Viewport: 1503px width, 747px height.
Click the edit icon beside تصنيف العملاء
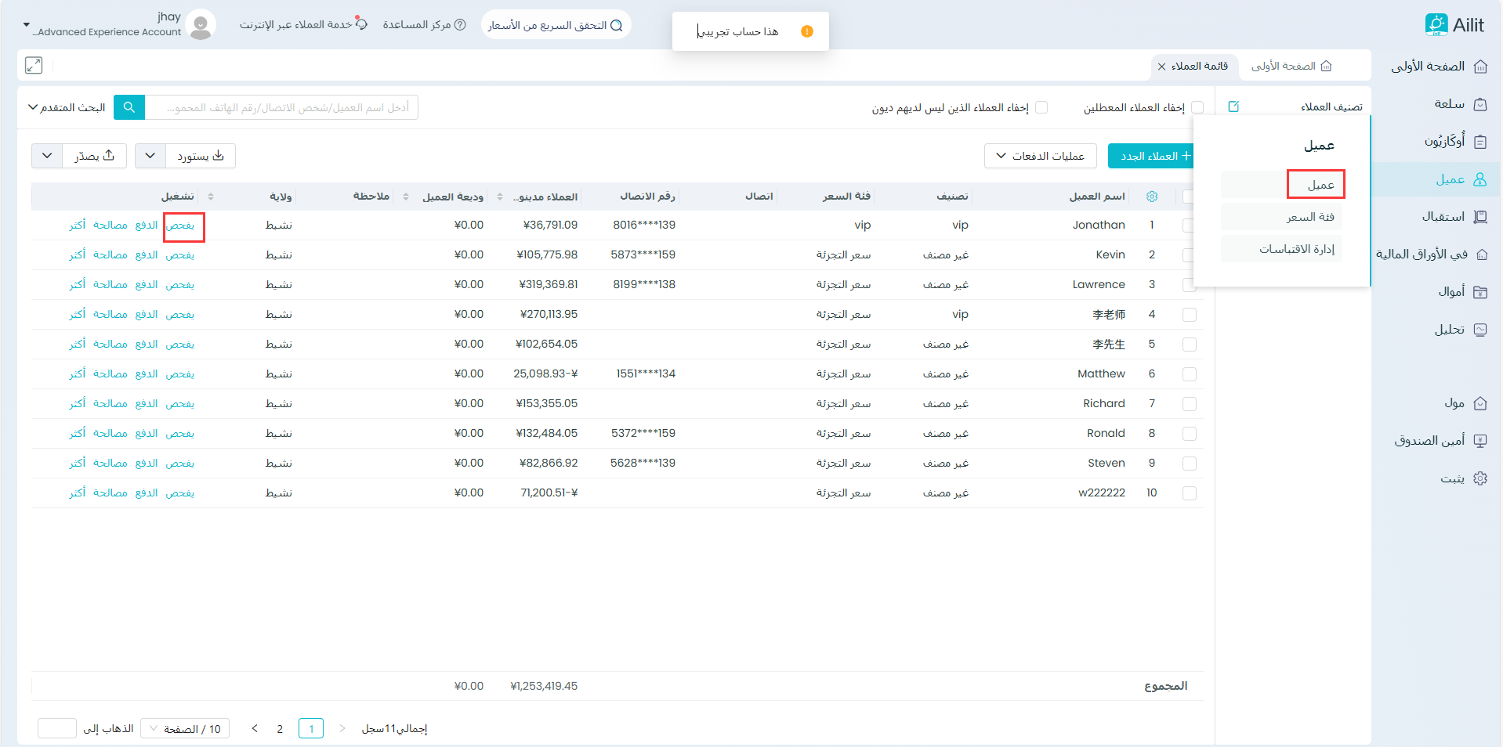pos(1233,106)
